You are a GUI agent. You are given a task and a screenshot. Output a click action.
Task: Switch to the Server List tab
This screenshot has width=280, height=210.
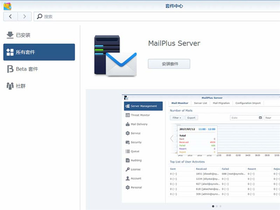[200, 103]
